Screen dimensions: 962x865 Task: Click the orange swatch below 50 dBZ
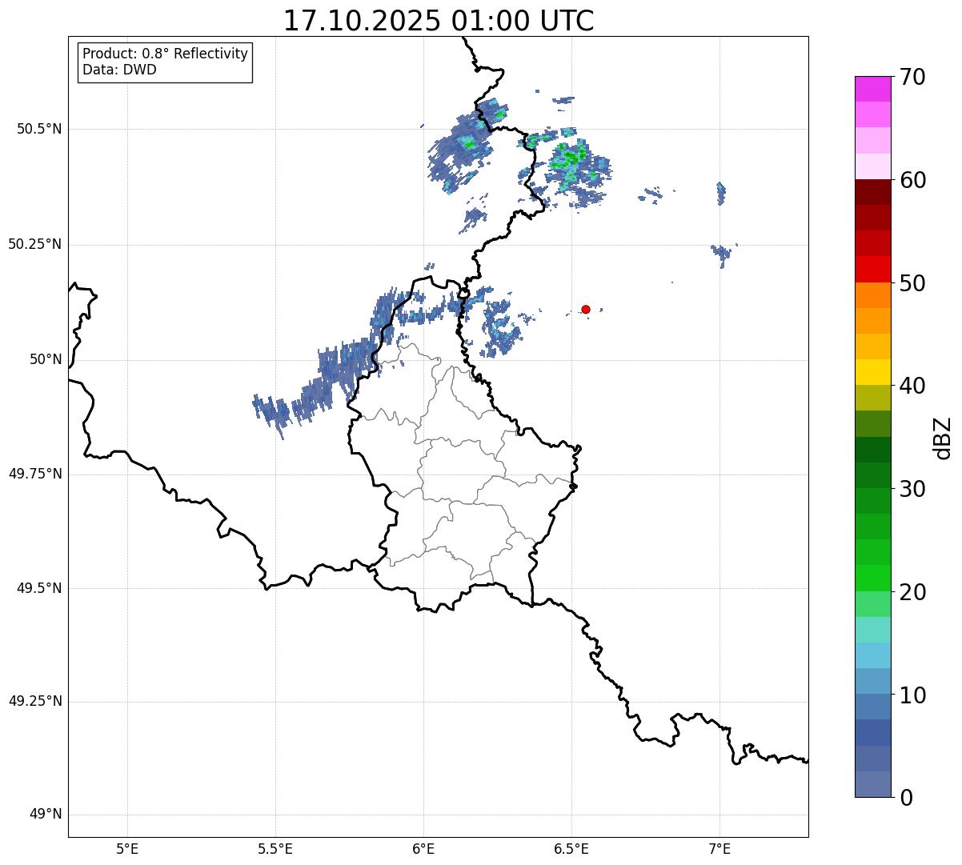872,295
